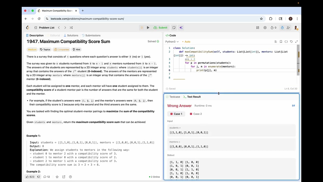The height and width of the screenshot is (182, 323).
Task: Switch to the Testcase tab
Action: pyautogui.click(x=173, y=97)
